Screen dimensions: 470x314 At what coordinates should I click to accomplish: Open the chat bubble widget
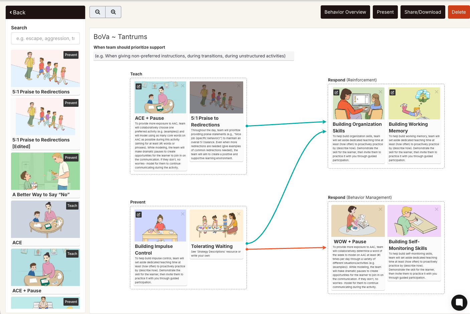(x=459, y=303)
